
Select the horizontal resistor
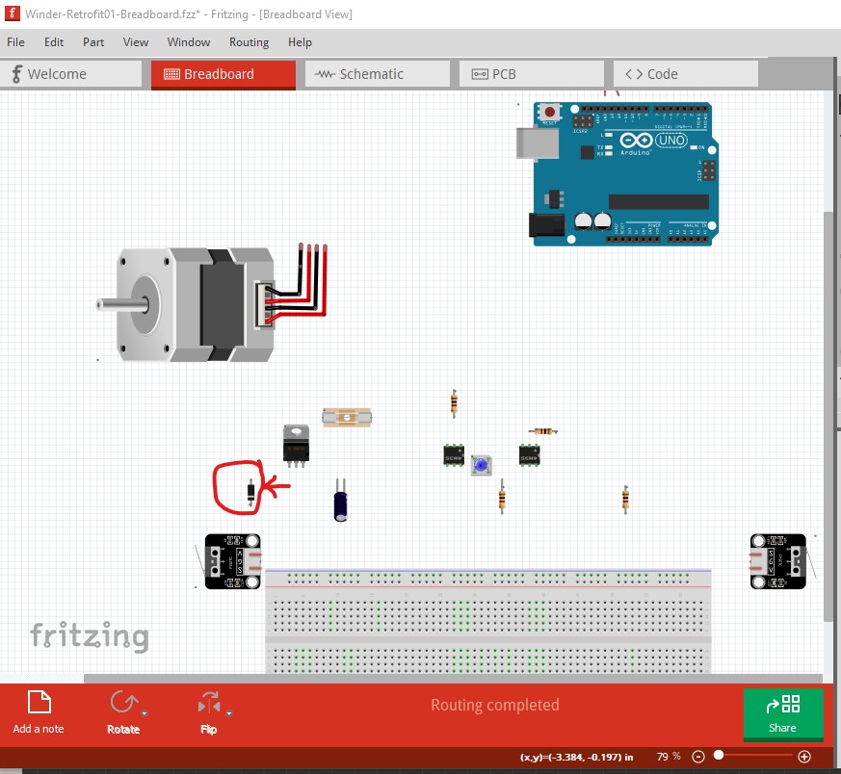tap(542, 431)
